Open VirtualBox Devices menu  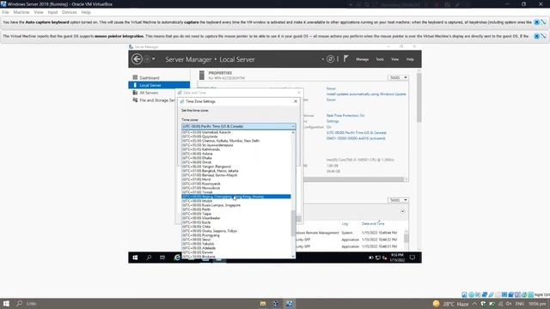(x=69, y=12)
